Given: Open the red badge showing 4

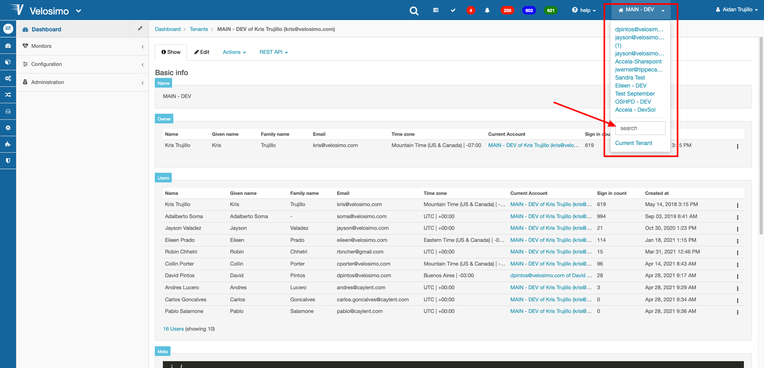Looking at the screenshot, I should [x=470, y=10].
